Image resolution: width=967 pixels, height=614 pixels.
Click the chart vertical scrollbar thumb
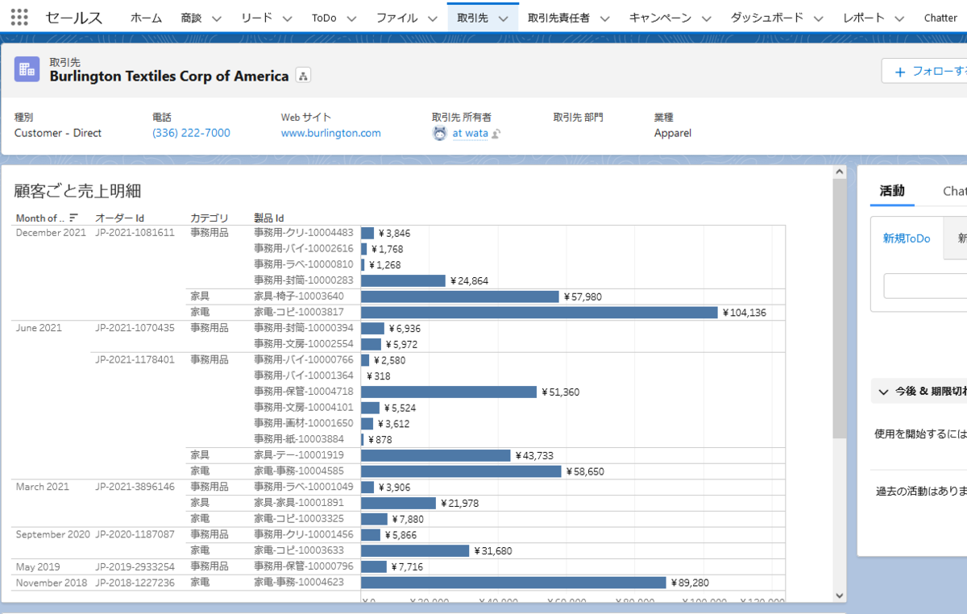(x=840, y=309)
